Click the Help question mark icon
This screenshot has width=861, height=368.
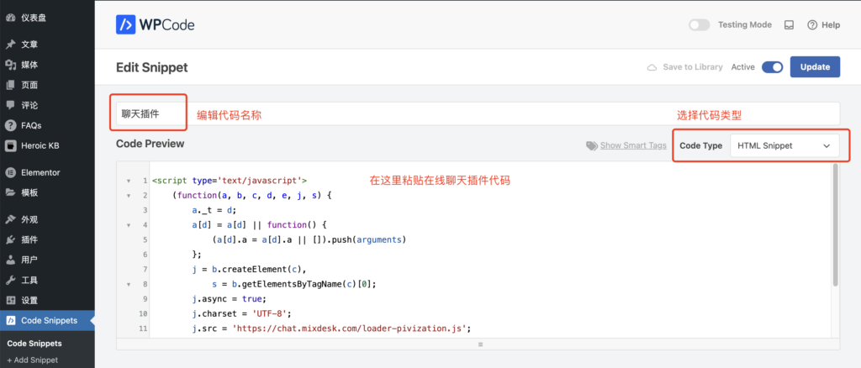click(x=812, y=24)
